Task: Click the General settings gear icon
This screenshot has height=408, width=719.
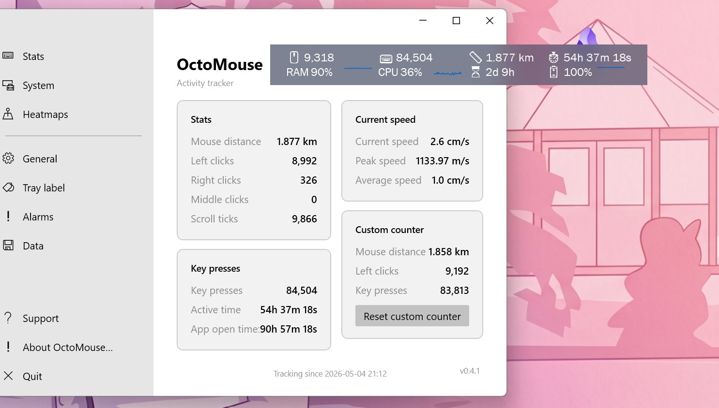Action: [8, 158]
